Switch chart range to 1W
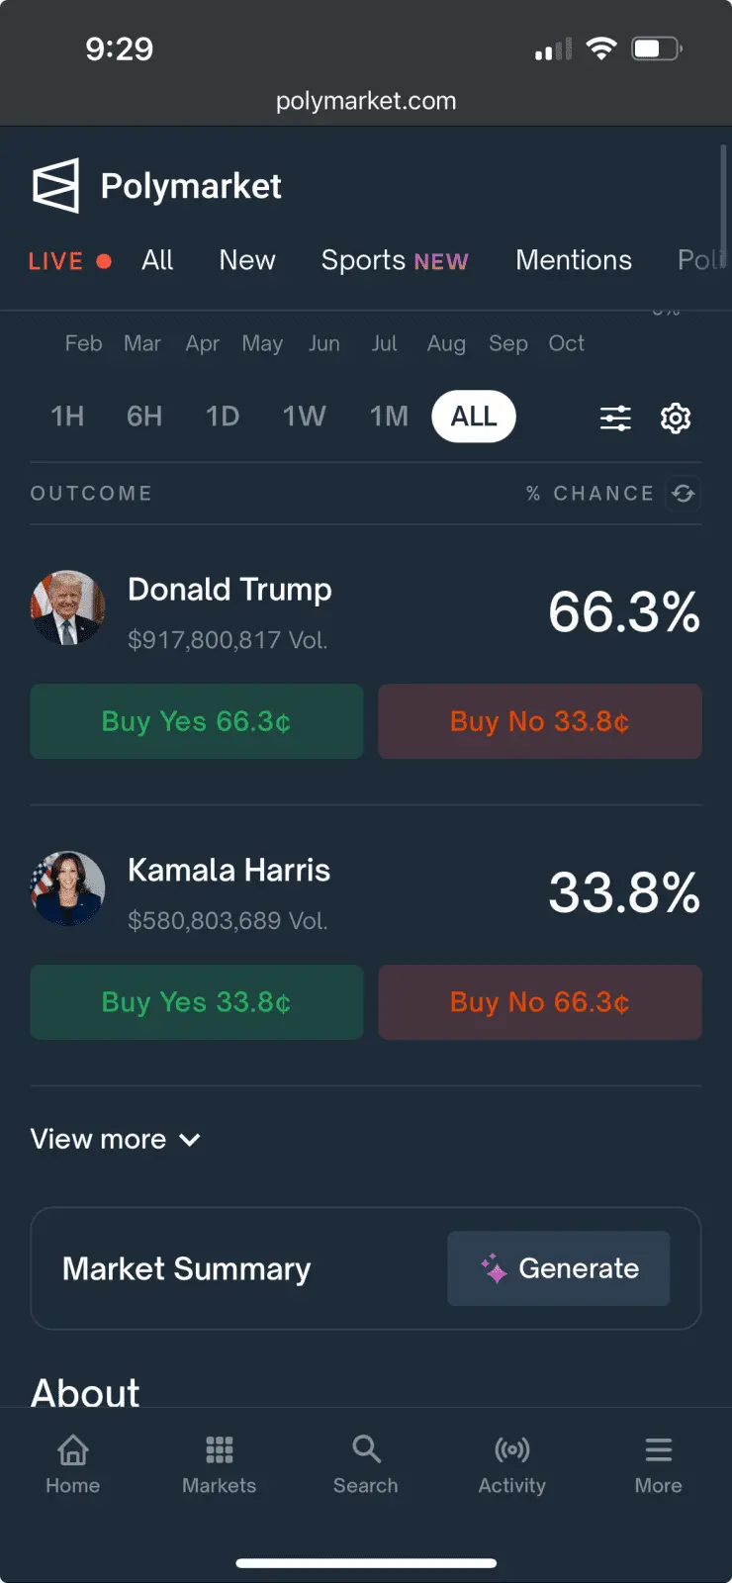The width and height of the screenshot is (732, 1583). (304, 417)
